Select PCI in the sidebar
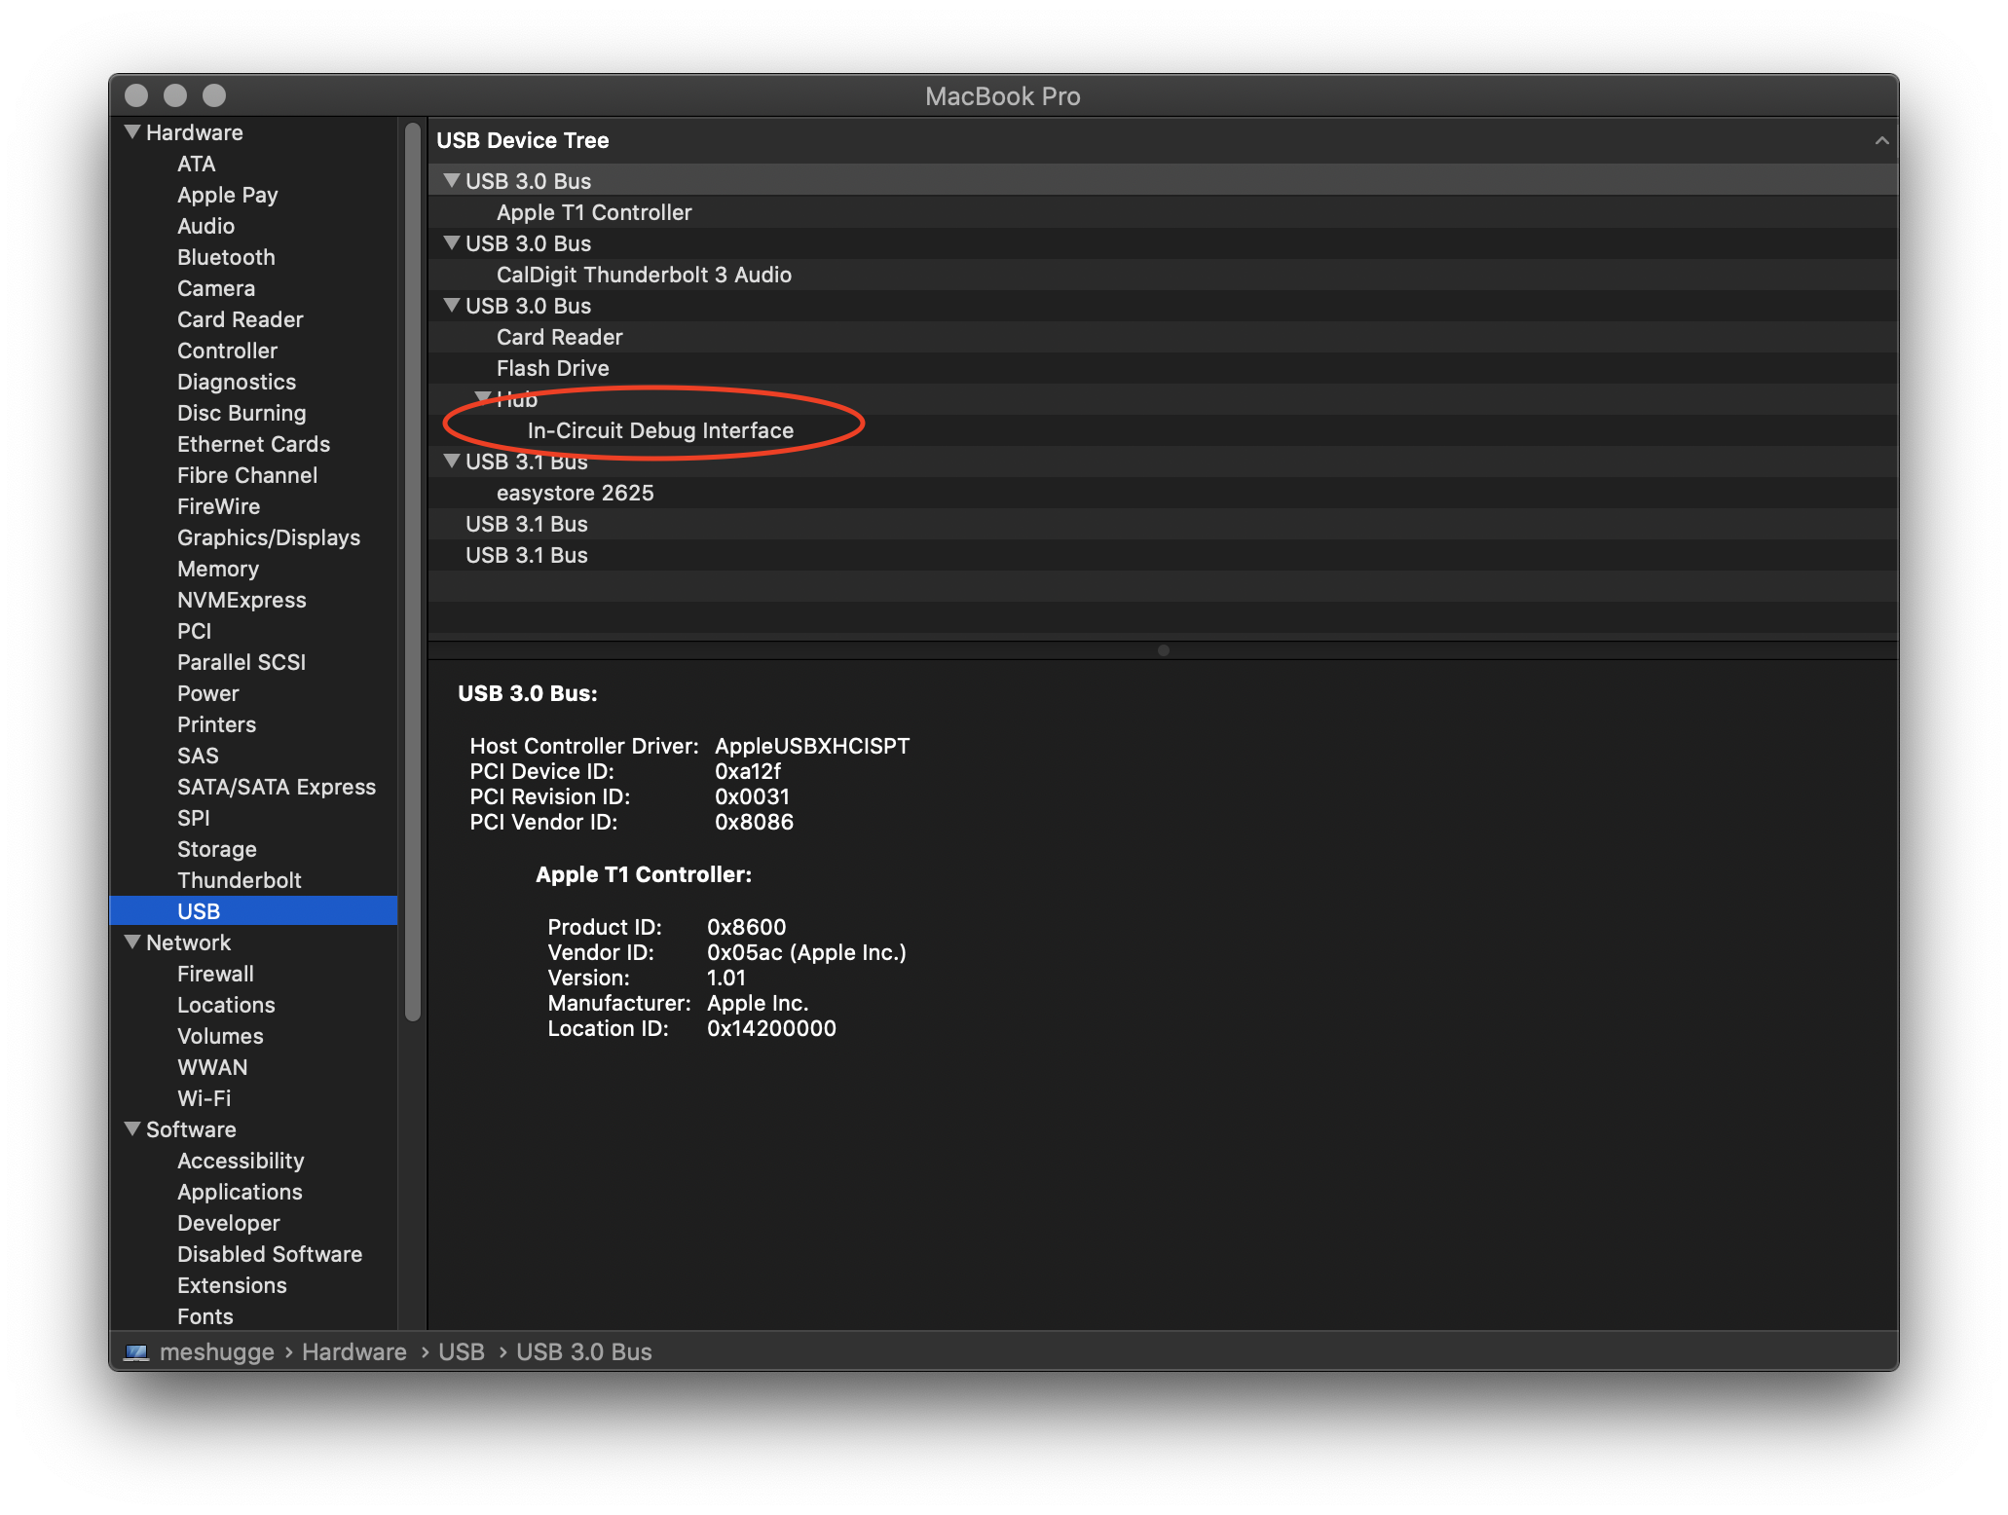The width and height of the screenshot is (2008, 1515). (194, 631)
